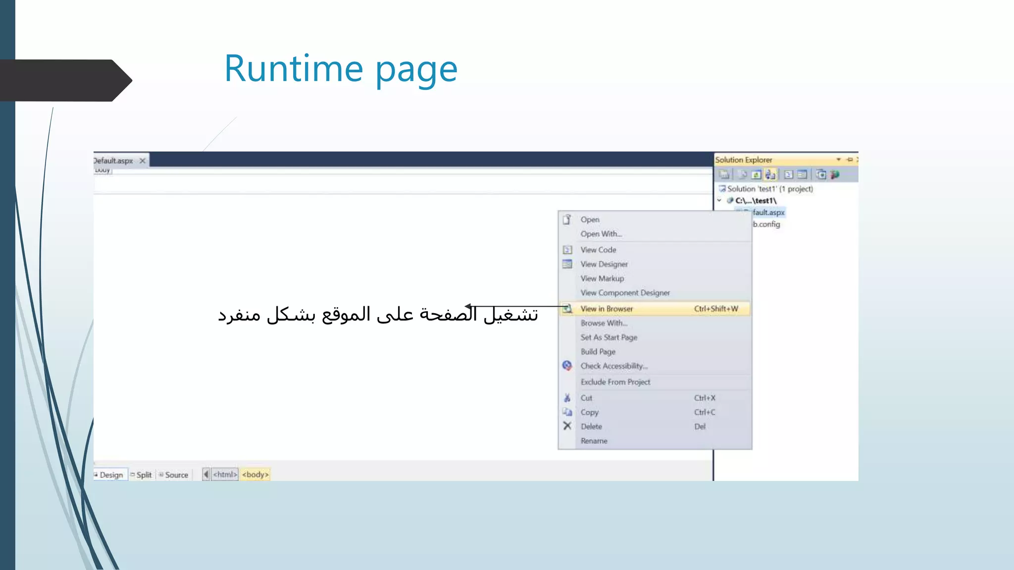Viewport: 1014px width, 570px height.
Task: Click the Copy icon in the context menu
Action: (567, 412)
